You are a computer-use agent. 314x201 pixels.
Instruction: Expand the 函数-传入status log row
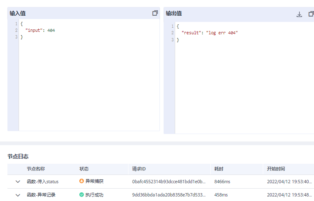(18, 182)
